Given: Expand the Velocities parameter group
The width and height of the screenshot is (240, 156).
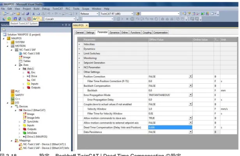Looking at the screenshot, I should [79, 44].
